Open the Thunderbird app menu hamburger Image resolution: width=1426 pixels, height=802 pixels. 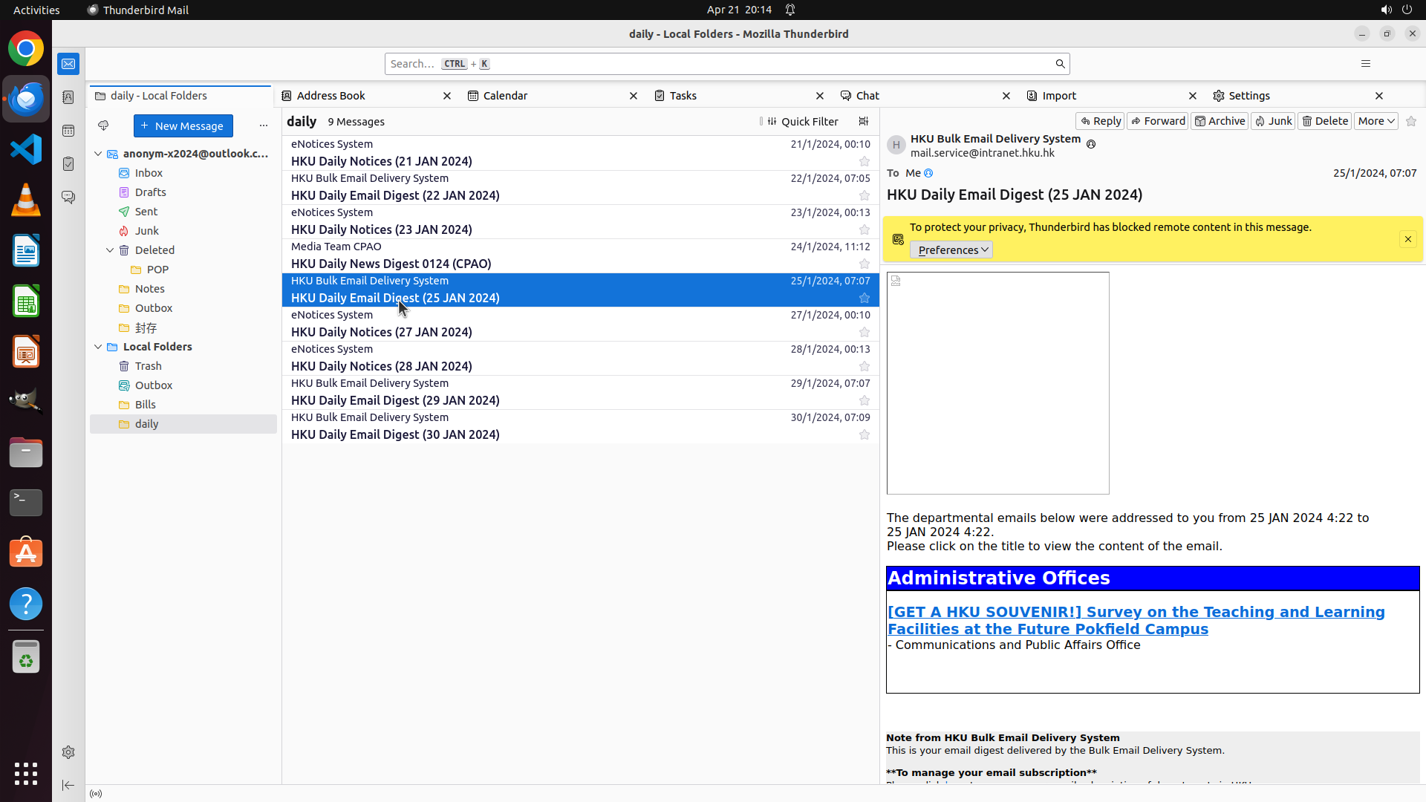point(1365,64)
